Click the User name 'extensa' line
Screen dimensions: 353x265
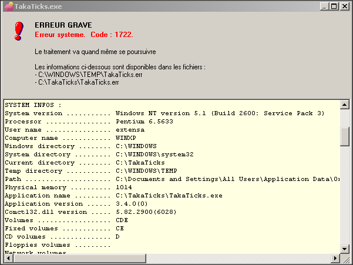[75, 130]
